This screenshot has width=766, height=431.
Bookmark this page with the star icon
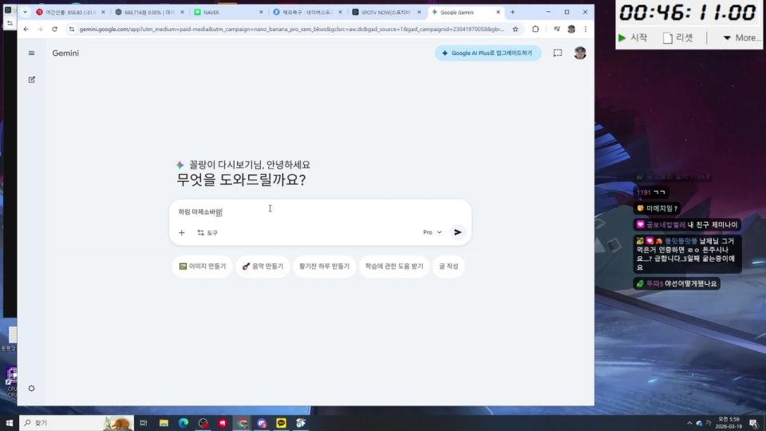click(x=515, y=29)
